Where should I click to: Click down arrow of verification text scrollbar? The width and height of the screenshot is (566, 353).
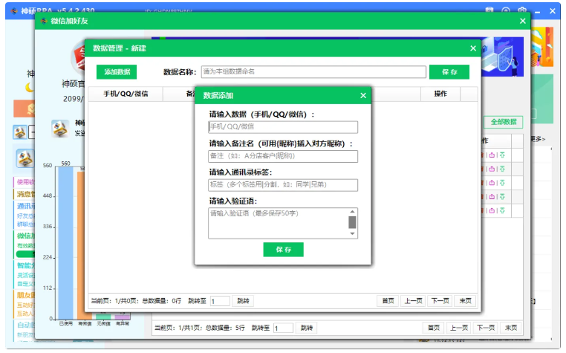tap(352, 234)
